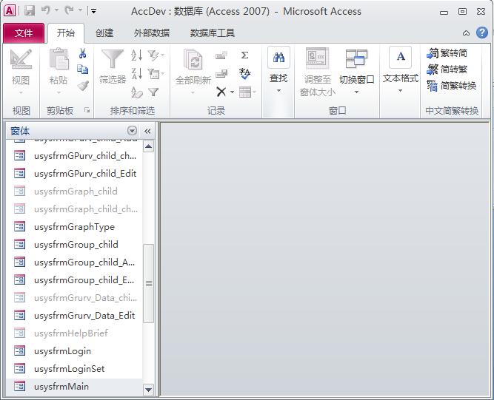
Task: Click the Sort Ascending A-Z icon
Action: 137,55
